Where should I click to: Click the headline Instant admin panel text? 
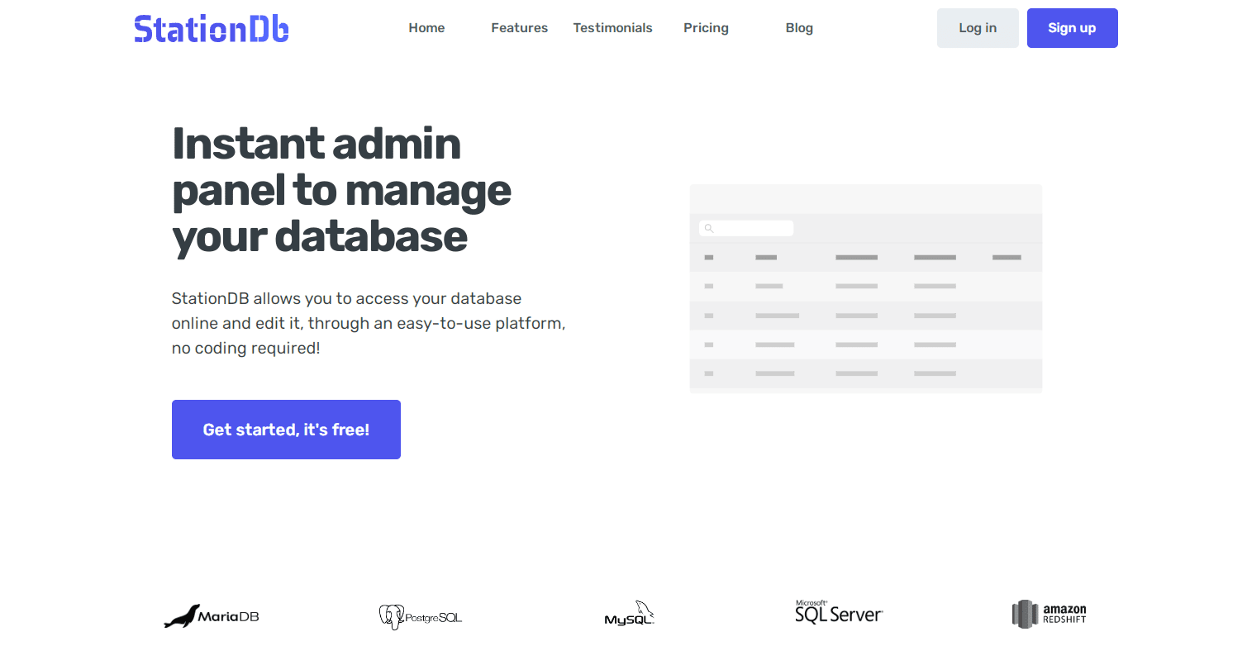pyautogui.click(x=341, y=190)
